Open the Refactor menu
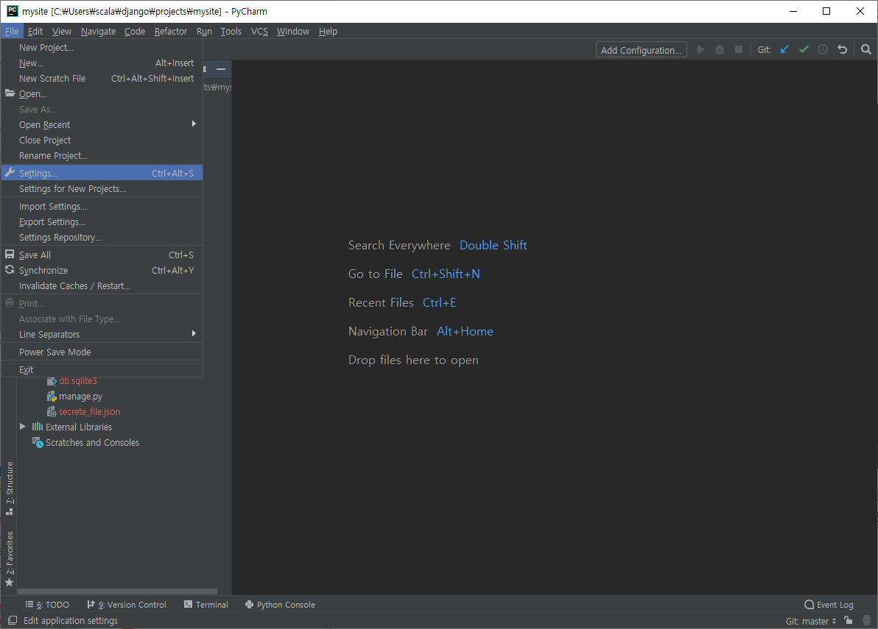This screenshot has height=629, width=878. pyautogui.click(x=171, y=32)
